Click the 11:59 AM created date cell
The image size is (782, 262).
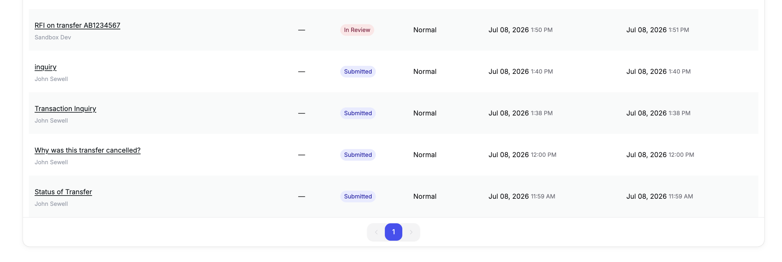tap(522, 196)
